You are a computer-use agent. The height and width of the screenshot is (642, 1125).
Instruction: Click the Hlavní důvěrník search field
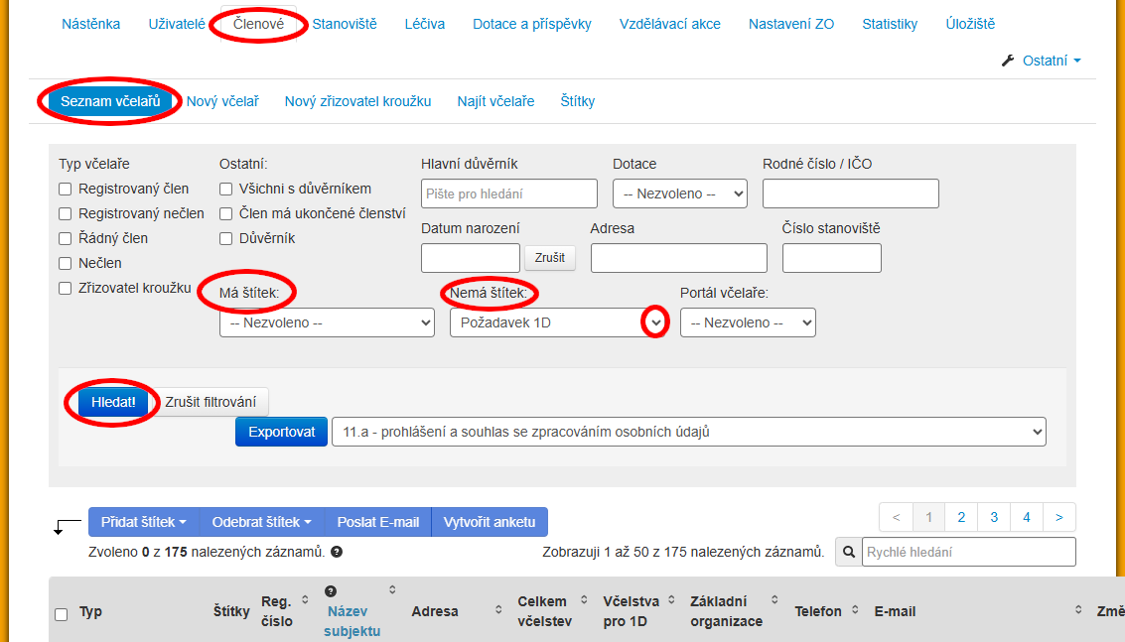(x=508, y=193)
